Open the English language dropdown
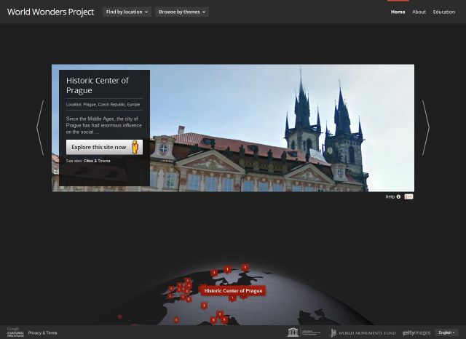The image size is (466, 339). click(x=446, y=332)
